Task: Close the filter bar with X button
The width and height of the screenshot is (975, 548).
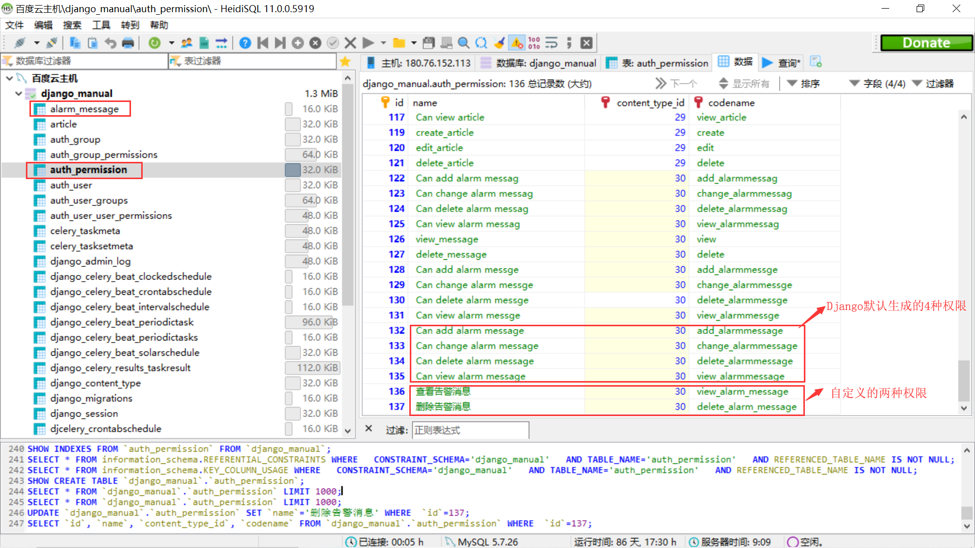Action: (369, 429)
